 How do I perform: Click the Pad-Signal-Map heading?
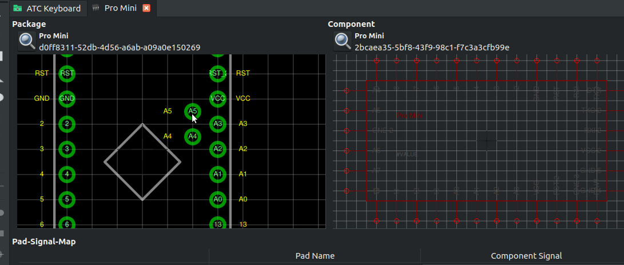point(44,242)
